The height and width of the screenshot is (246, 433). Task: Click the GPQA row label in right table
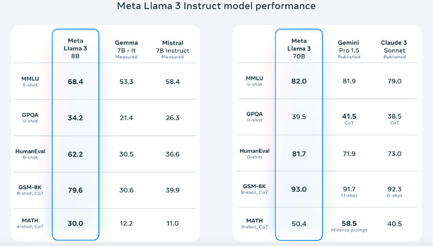coord(255,117)
